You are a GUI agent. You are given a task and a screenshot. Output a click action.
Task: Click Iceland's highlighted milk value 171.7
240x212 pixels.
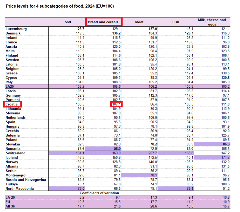tap(225, 157)
